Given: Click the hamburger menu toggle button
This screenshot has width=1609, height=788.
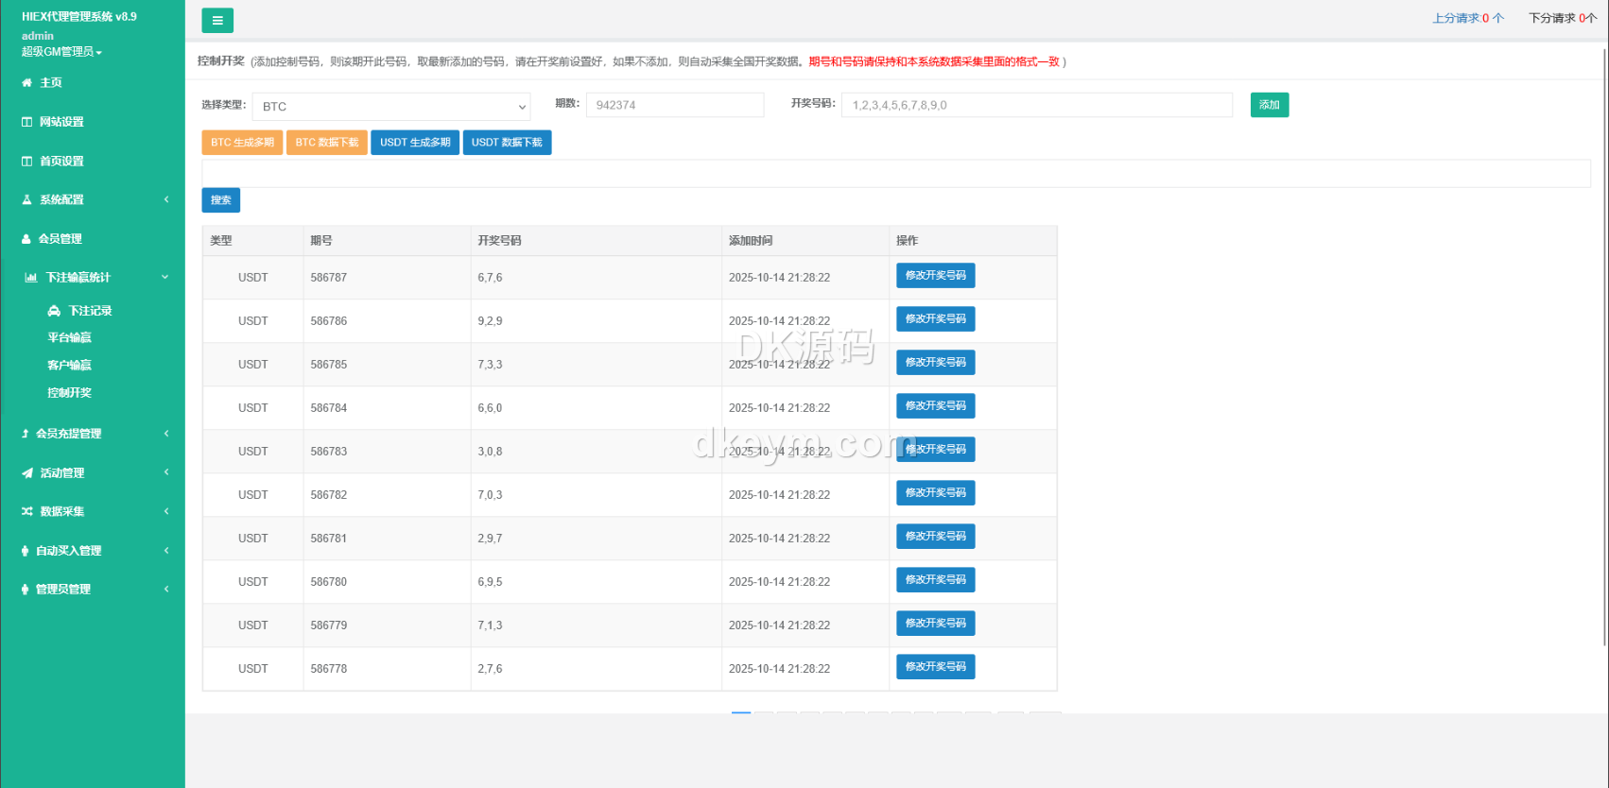Looking at the screenshot, I should coord(217,20).
